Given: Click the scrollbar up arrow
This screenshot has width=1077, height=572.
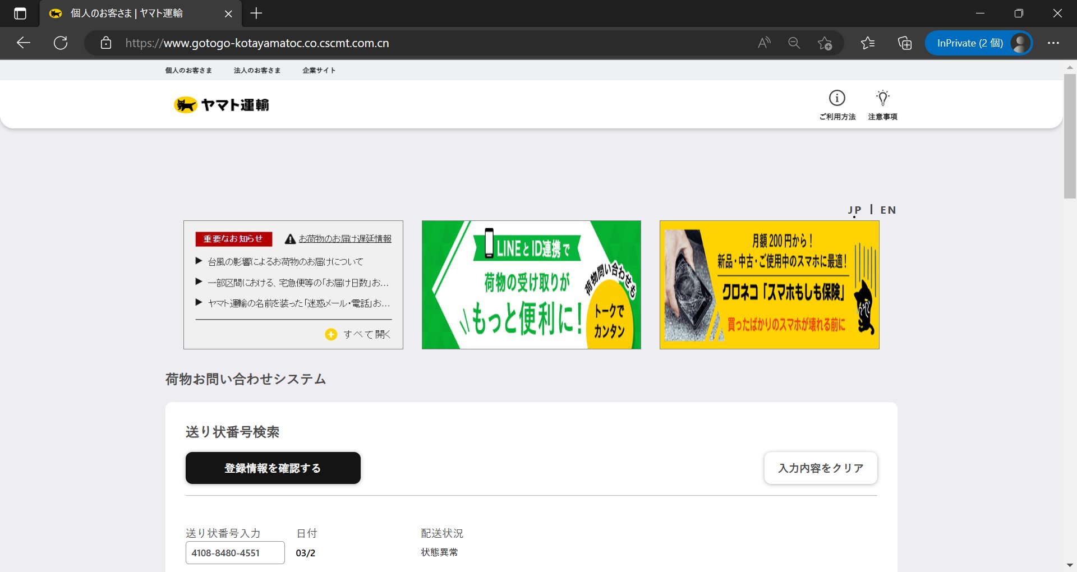Looking at the screenshot, I should (1070, 67).
